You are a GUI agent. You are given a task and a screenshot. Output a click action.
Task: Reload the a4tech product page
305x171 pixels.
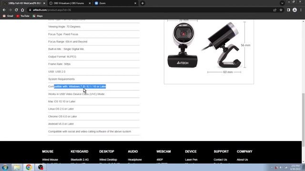[16, 10]
